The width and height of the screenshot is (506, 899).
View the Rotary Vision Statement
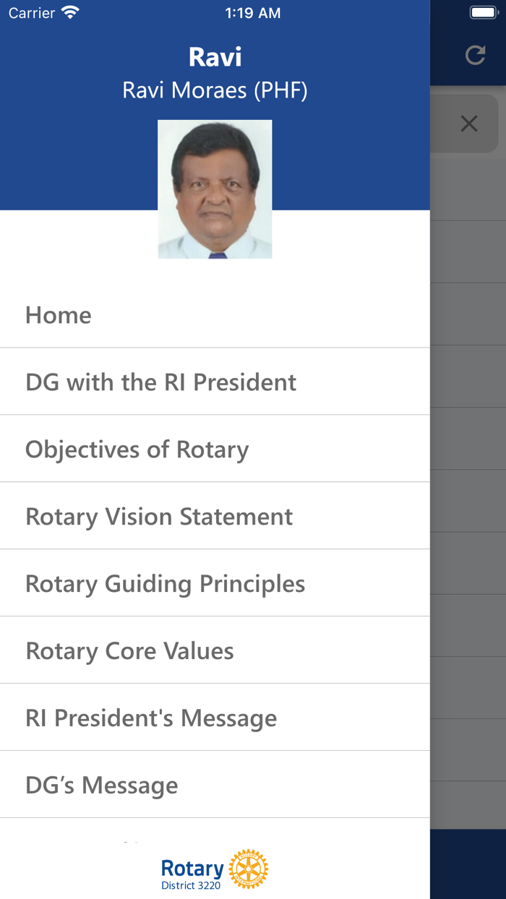(158, 516)
